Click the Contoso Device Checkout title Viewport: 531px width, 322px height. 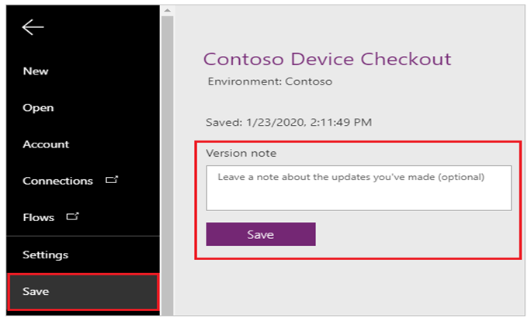pyautogui.click(x=327, y=59)
